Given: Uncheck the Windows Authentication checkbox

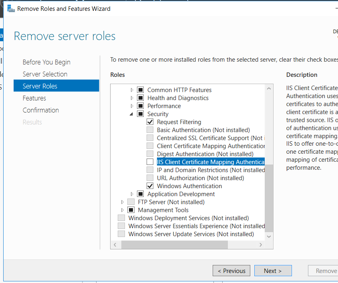Looking at the screenshot, I should click(150, 186).
